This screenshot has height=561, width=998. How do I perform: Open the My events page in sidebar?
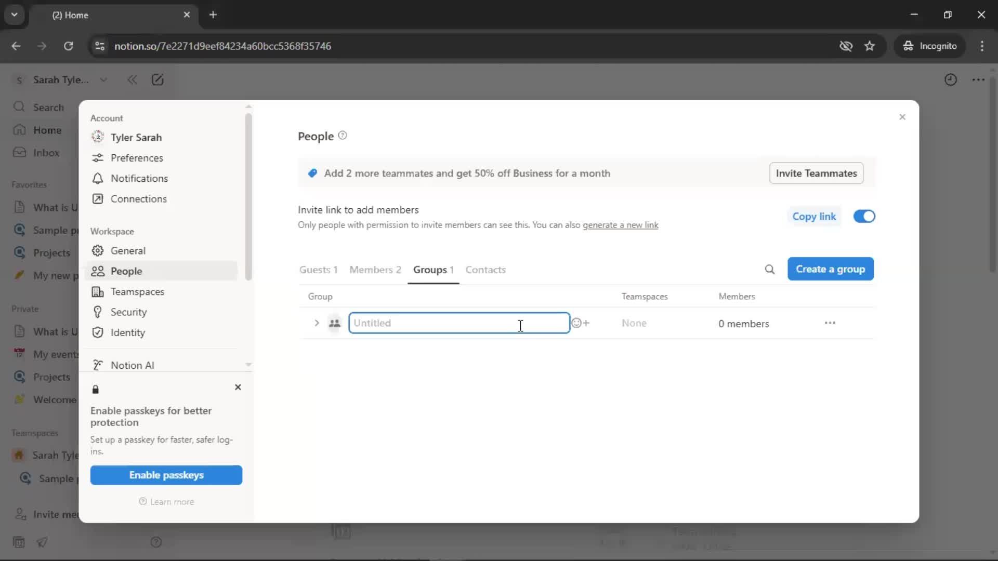coord(45,354)
